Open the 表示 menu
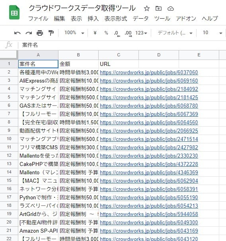 coord(76,19)
